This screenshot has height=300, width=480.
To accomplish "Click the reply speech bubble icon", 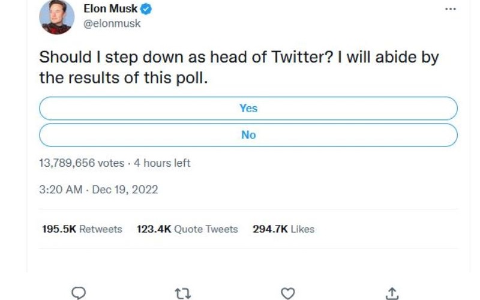I will click(79, 293).
